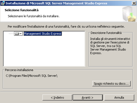Click the Percorso installazione group label
The width and height of the screenshot is (137, 103).
click(x=19, y=70)
